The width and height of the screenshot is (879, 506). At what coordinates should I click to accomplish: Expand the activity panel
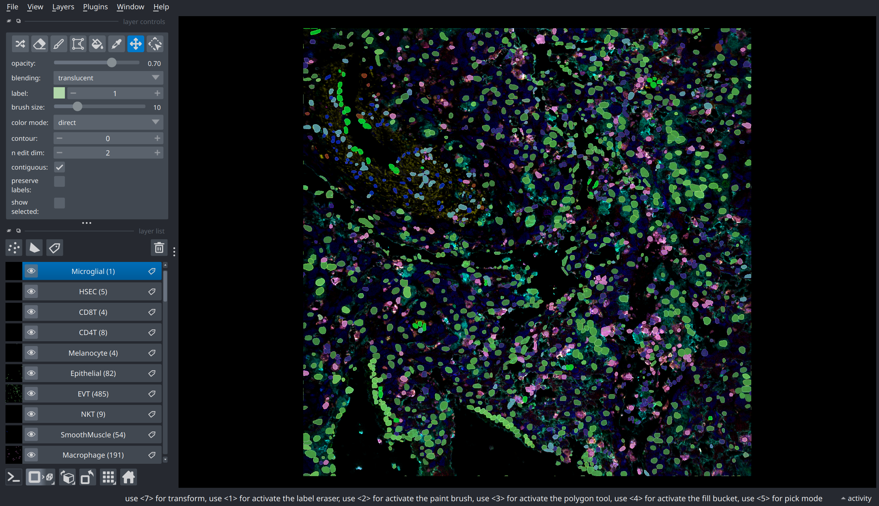856,498
